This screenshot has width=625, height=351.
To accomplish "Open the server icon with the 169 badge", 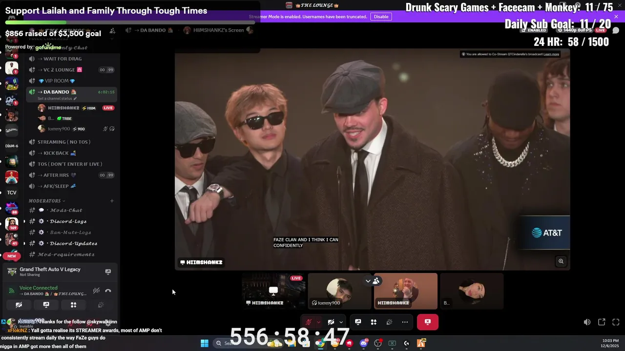I will (12, 223).
